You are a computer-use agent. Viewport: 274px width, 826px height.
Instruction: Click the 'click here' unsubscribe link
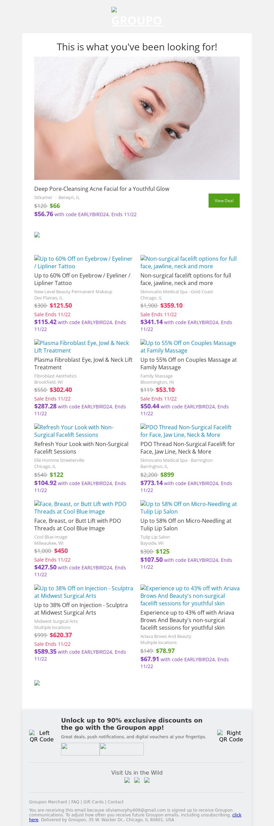point(237,815)
